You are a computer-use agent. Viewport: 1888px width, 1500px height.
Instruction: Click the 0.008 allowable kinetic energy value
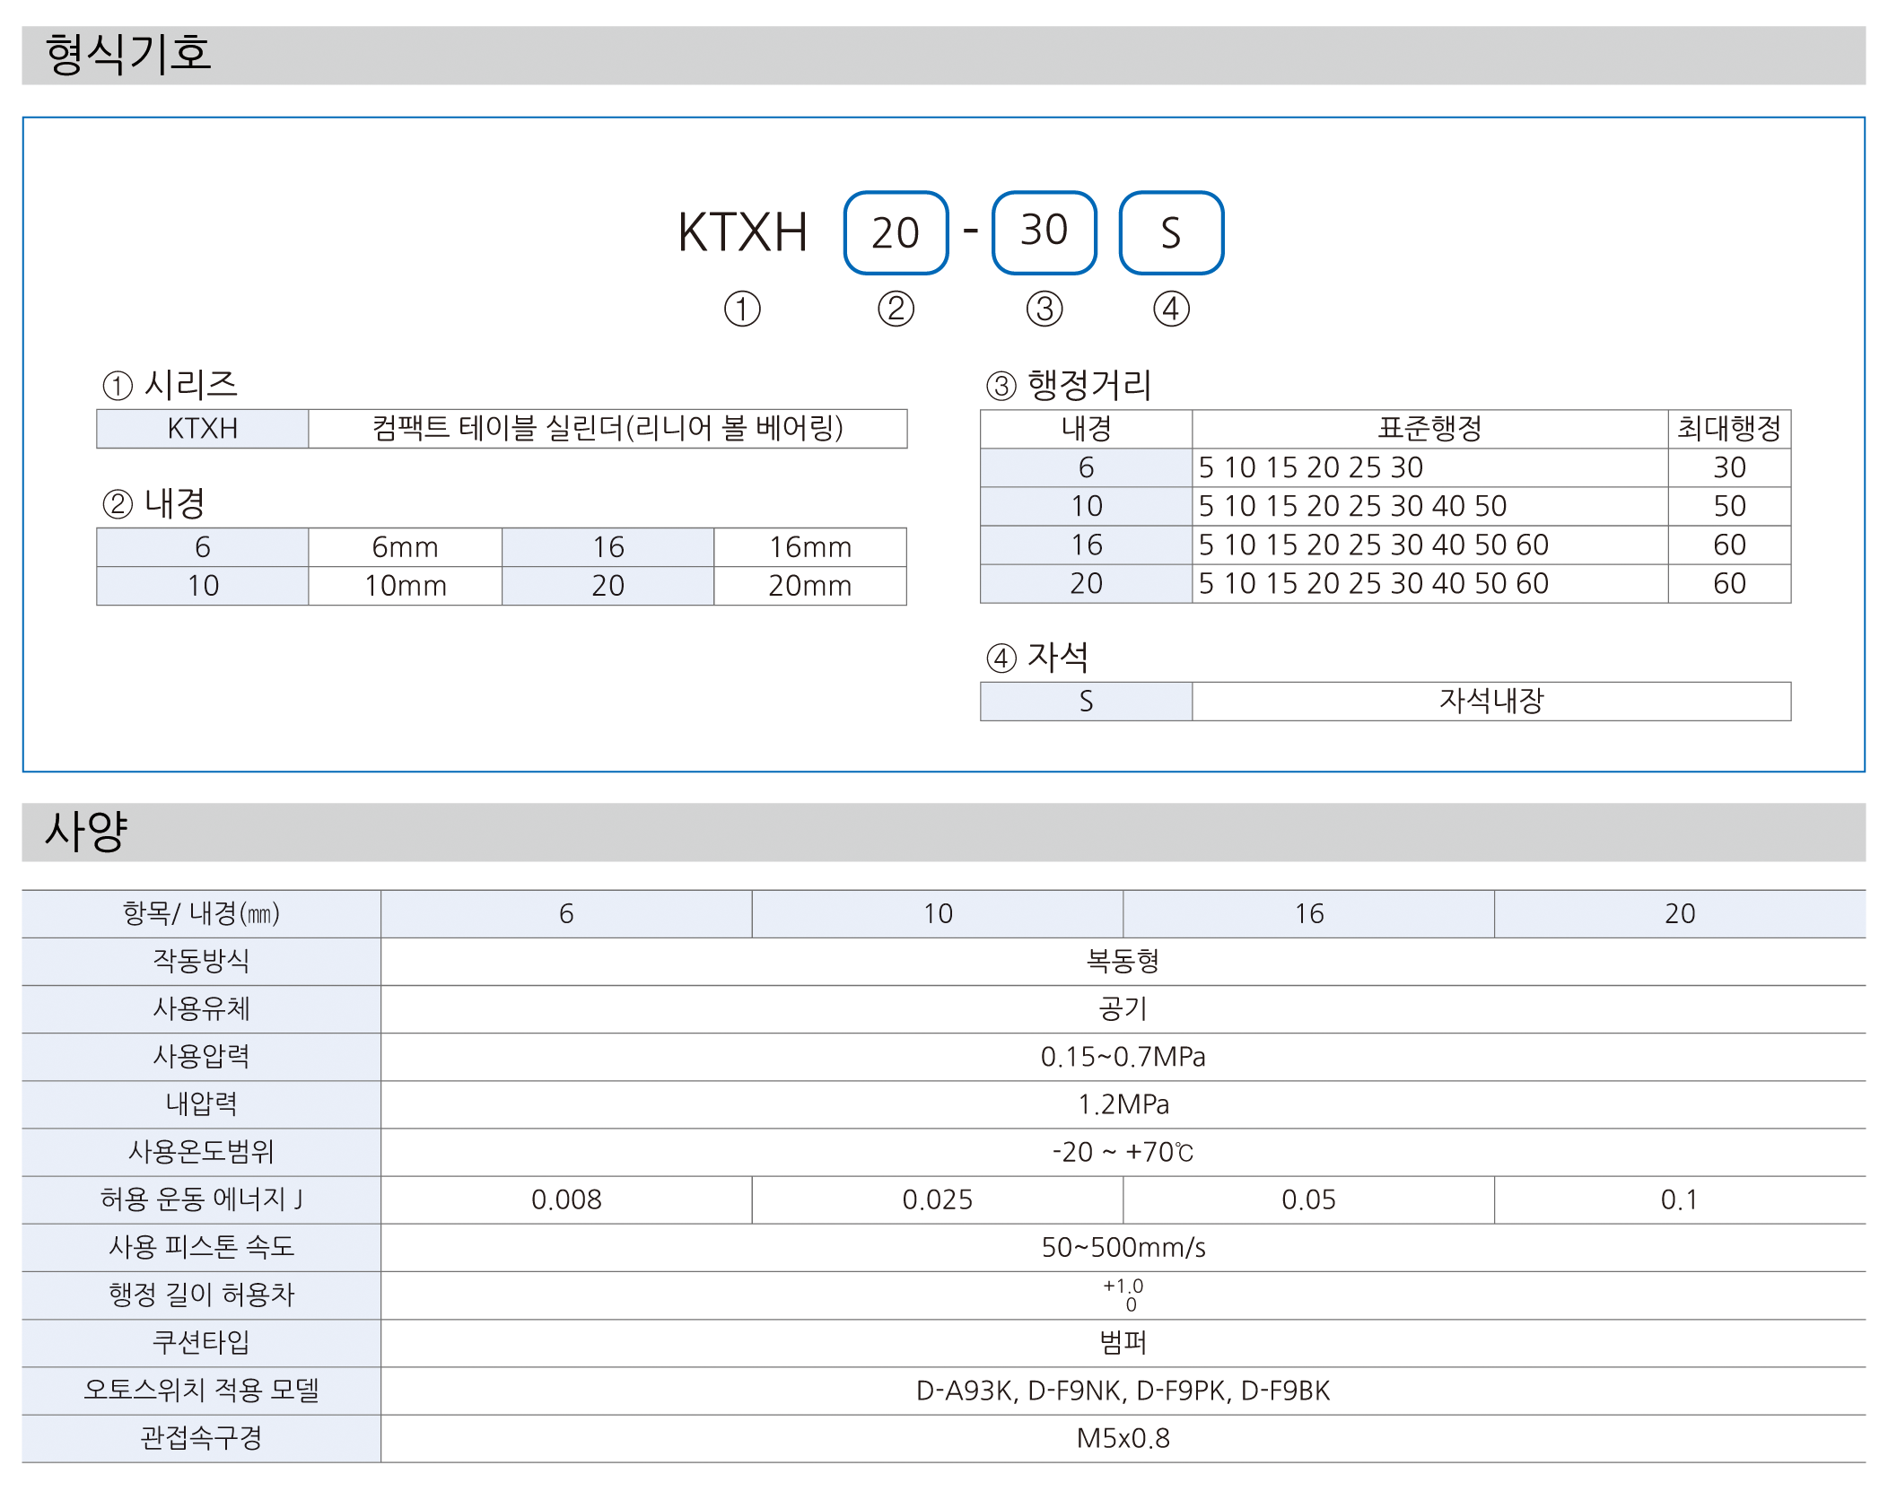pos(566,1199)
